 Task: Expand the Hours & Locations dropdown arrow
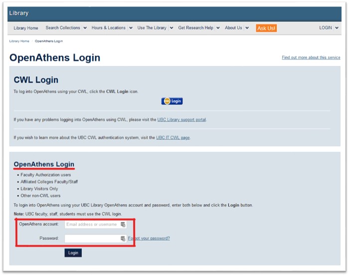(x=131, y=28)
